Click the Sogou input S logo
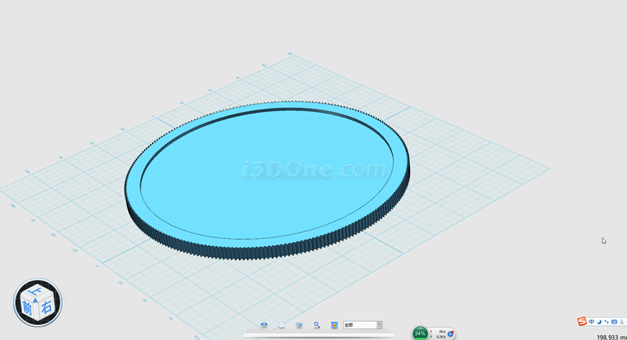Image resolution: width=627 pixels, height=340 pixels. (x=582, y=321)
